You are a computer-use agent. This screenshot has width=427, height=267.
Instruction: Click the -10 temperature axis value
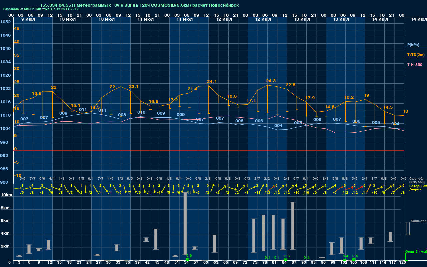18,176
